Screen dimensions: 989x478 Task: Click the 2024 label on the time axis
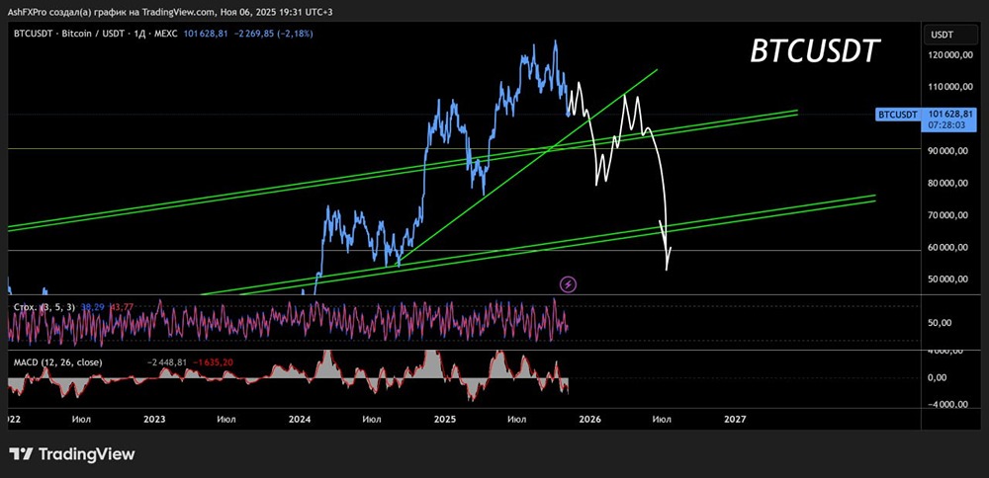300,419
